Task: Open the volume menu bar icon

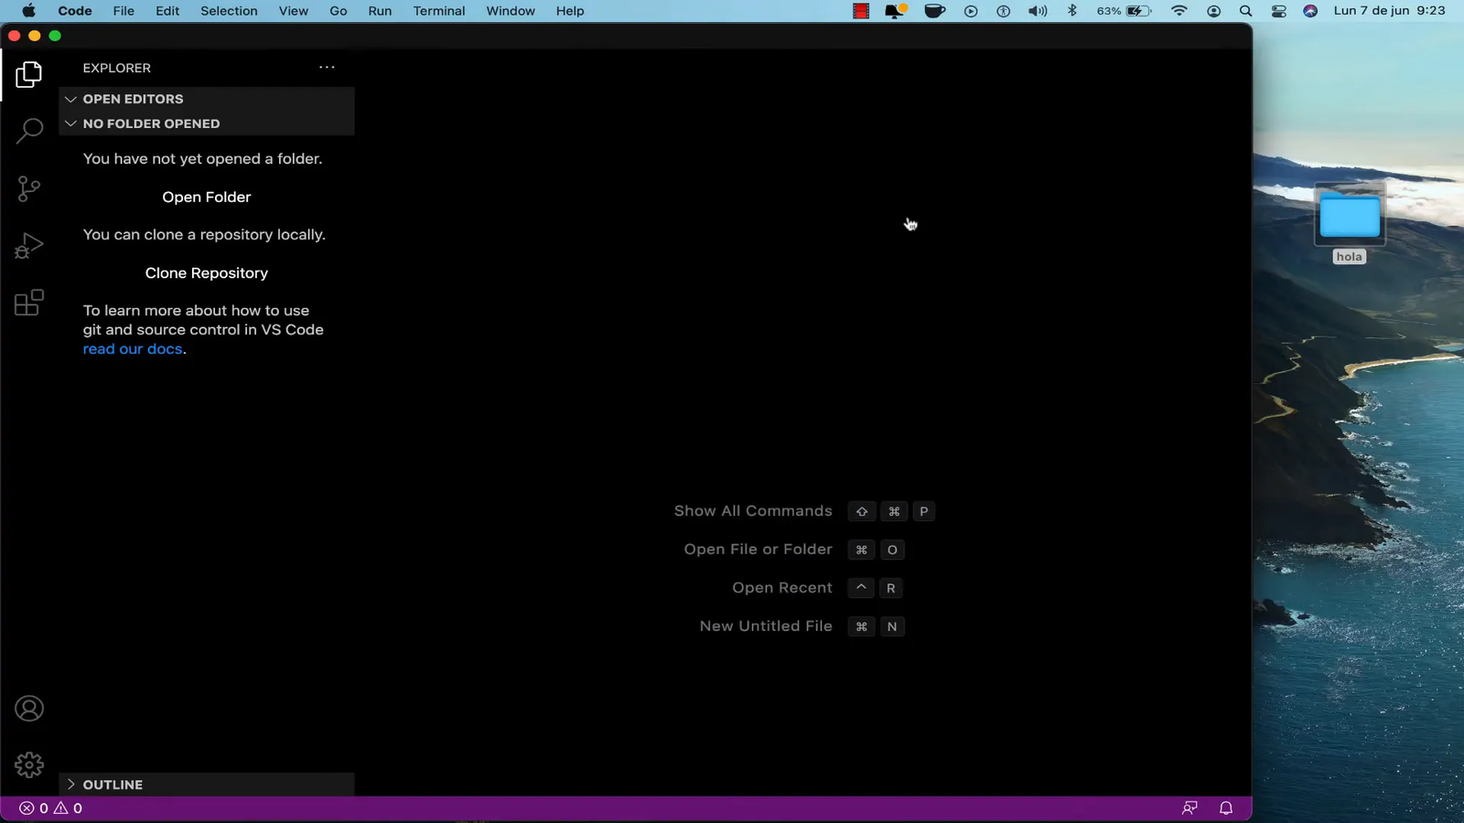Action: click(1038, 11)
